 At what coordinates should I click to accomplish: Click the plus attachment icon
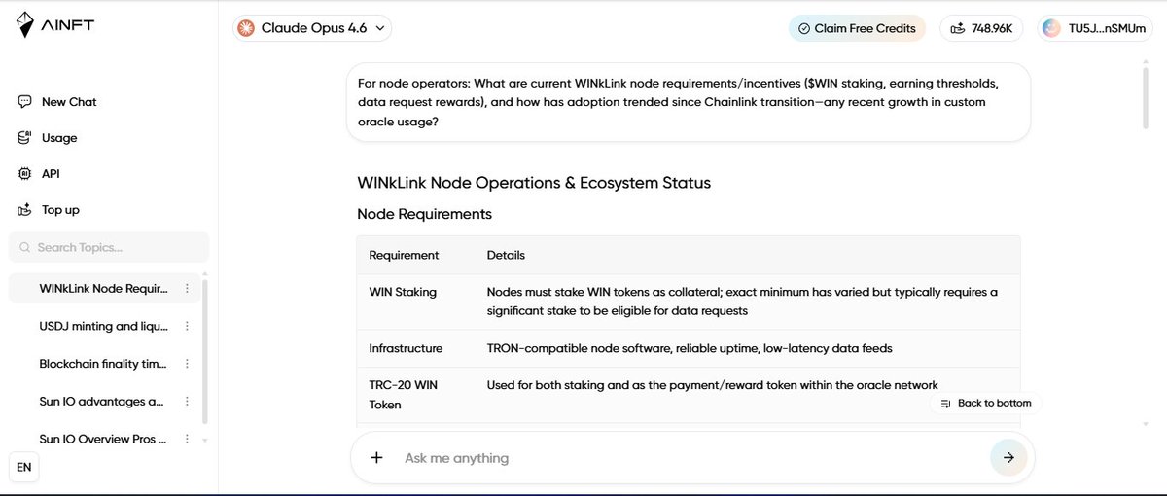click(377, 458)
